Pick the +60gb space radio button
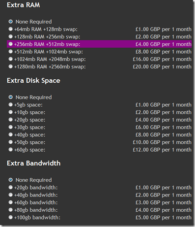 11,150
